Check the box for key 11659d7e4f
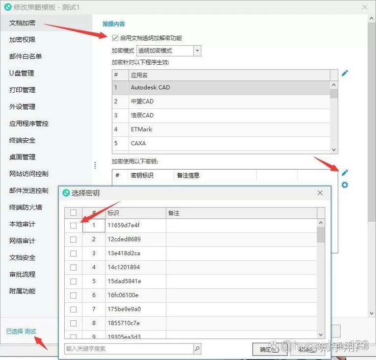The image size is (376, 360). [73, 226]
